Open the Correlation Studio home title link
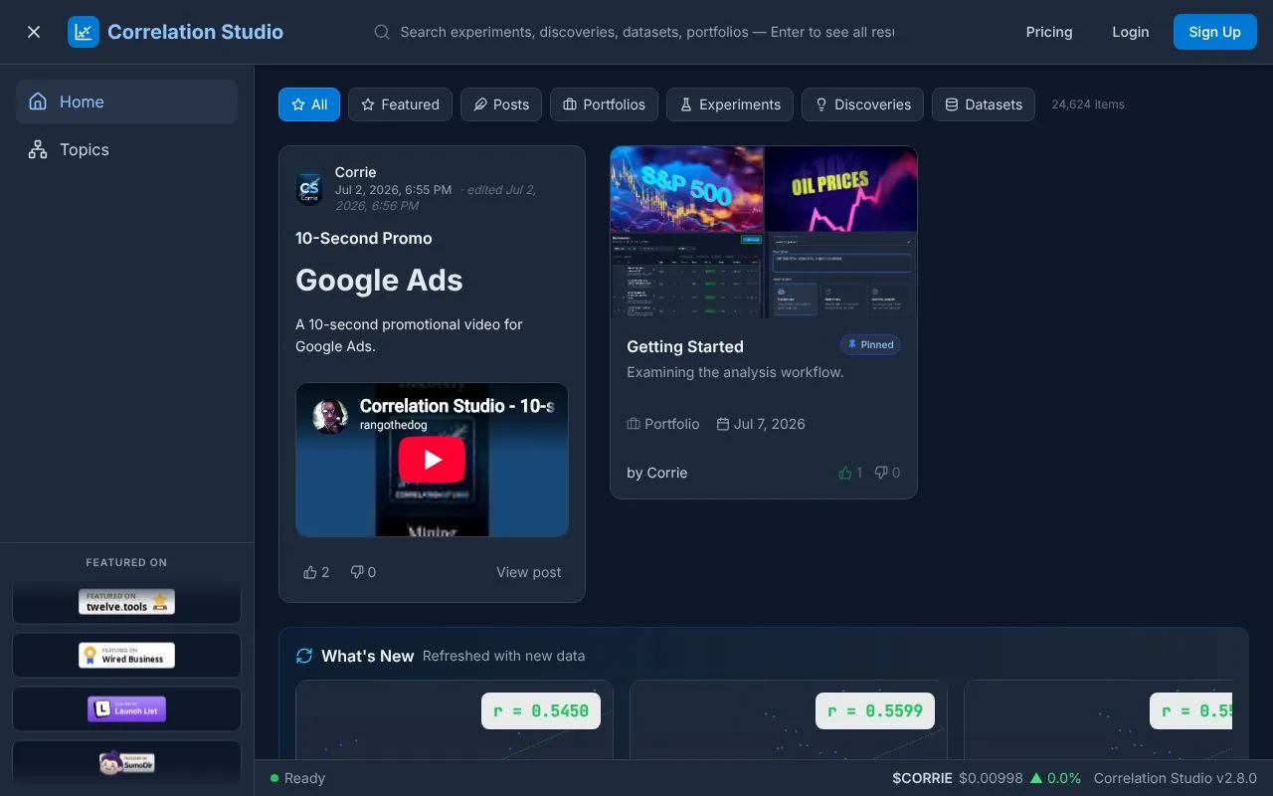The image size is (1273, 796). (195, 32)
